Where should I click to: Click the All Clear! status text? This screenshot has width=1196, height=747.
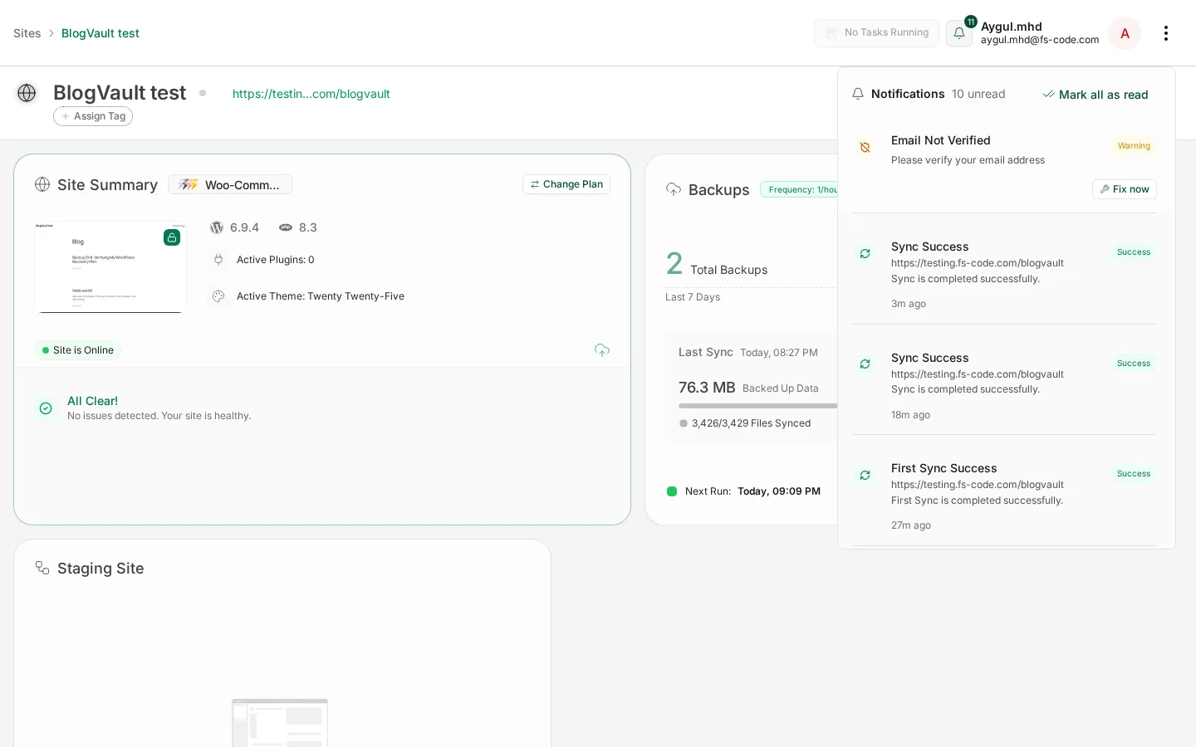click(x=92, y=401)
